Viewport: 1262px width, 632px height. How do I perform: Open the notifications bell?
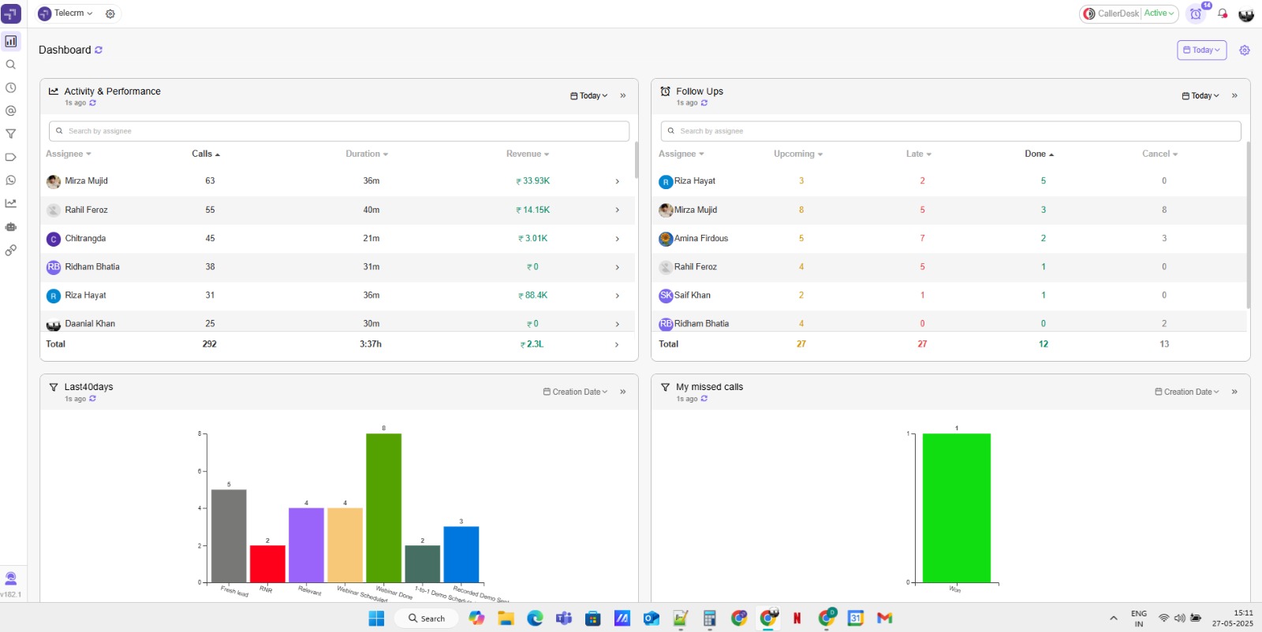(1223, 13)
